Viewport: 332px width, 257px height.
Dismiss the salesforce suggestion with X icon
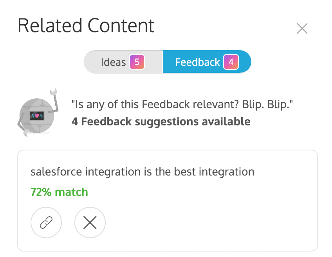point(90,223)
